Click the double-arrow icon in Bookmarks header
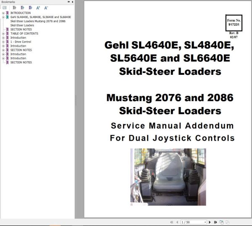252x226 pixels. pyautogui.click(x=68, y=2)
